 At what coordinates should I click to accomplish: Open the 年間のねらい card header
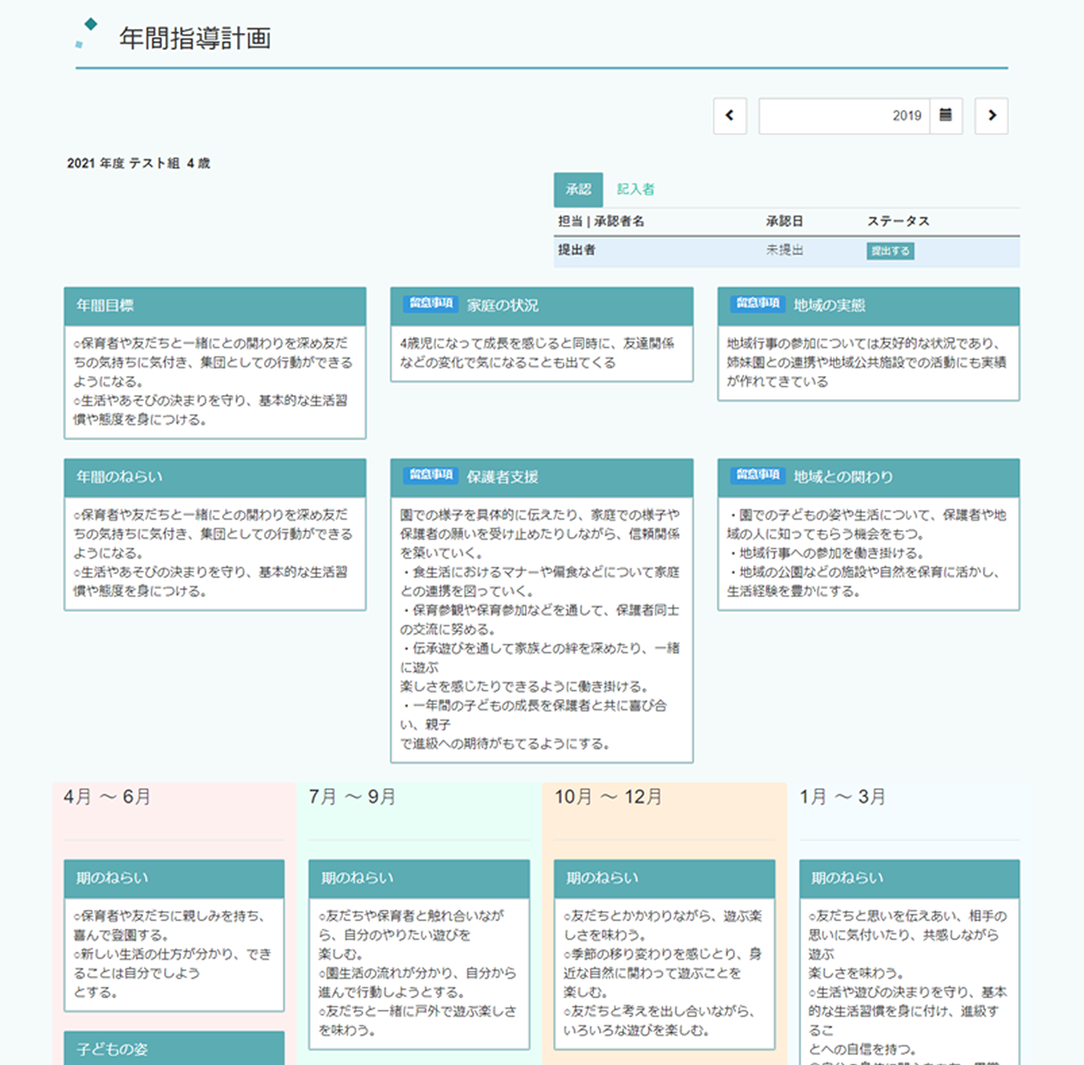[x=215, y=477]
